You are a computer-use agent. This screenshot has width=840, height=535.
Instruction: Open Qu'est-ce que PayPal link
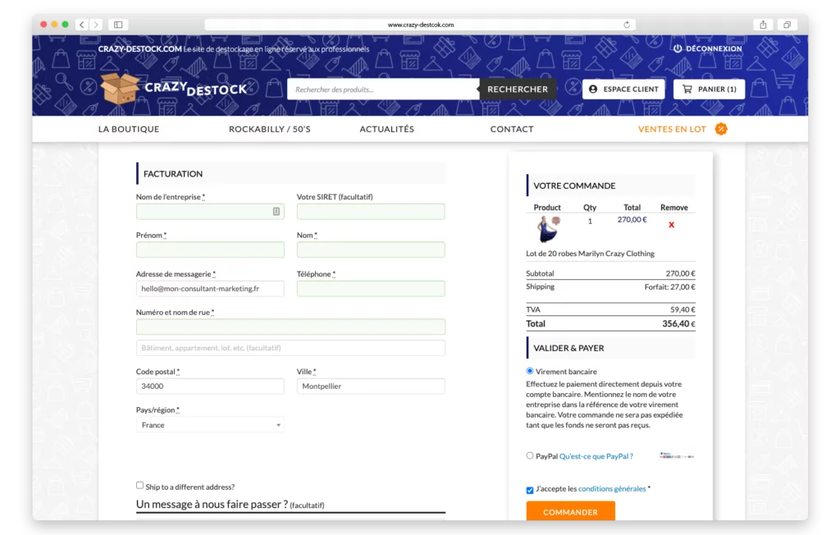point(596,457)
